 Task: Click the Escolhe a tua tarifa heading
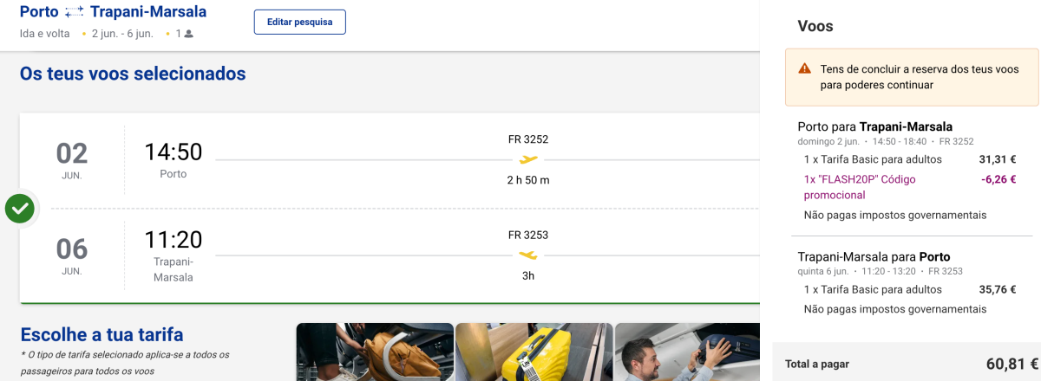(101, 334)
